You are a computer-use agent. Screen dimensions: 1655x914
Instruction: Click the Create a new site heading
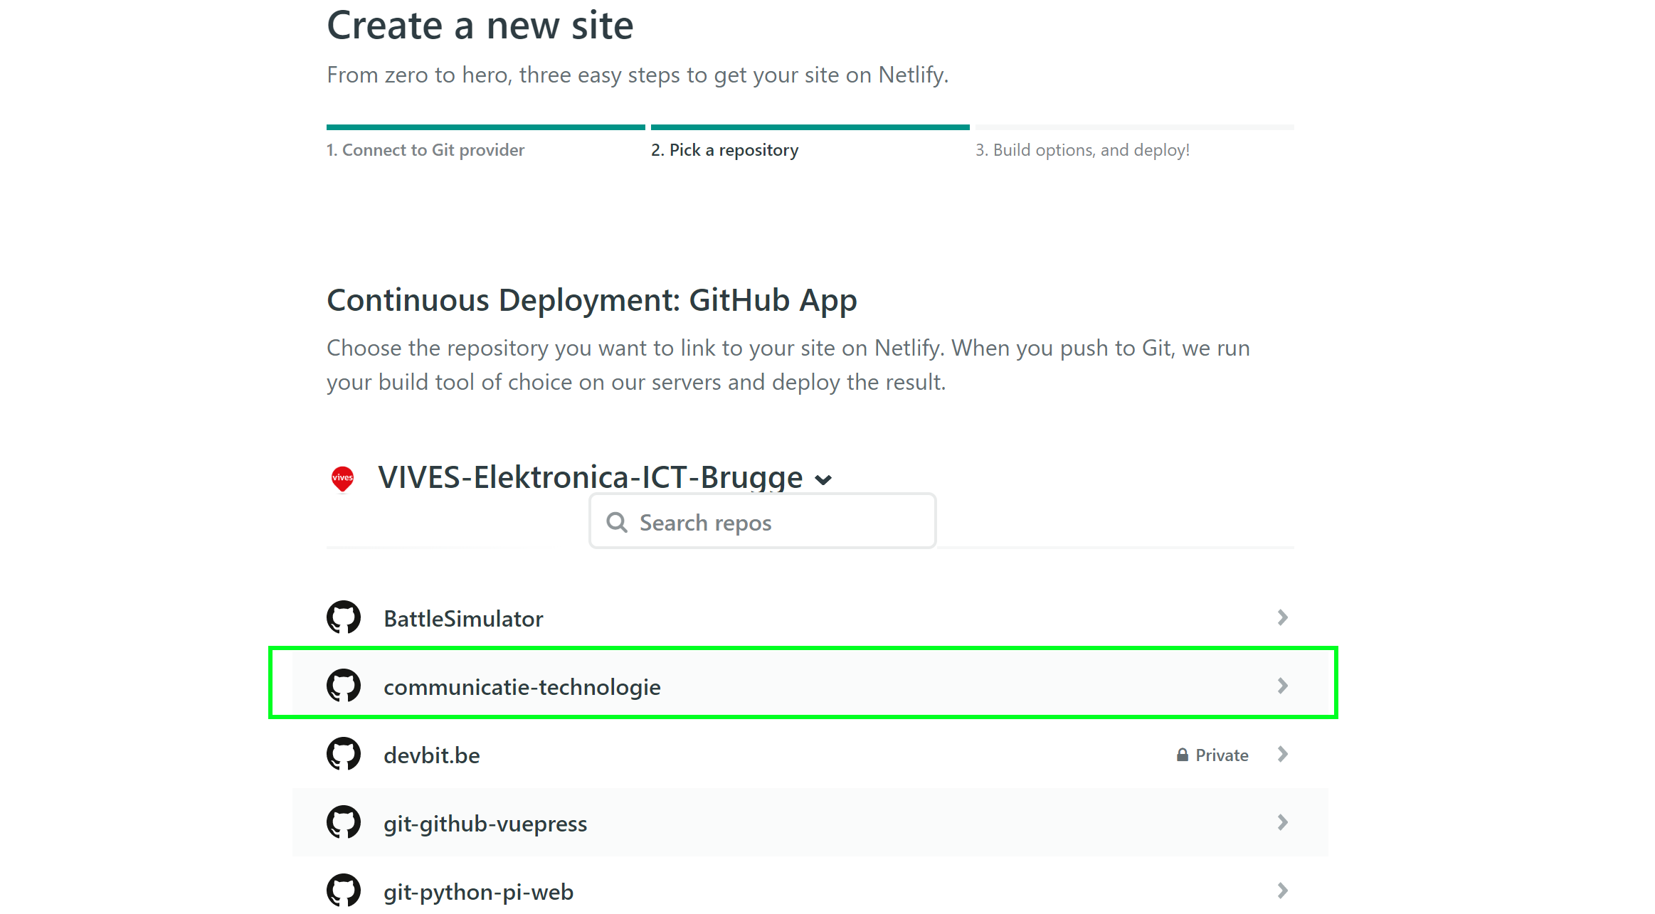click(480, 26)
